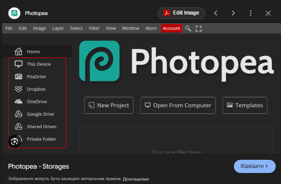The image size is (281, 184).
Task: Open PeaDrive storage
Action: tap(36, 77)
